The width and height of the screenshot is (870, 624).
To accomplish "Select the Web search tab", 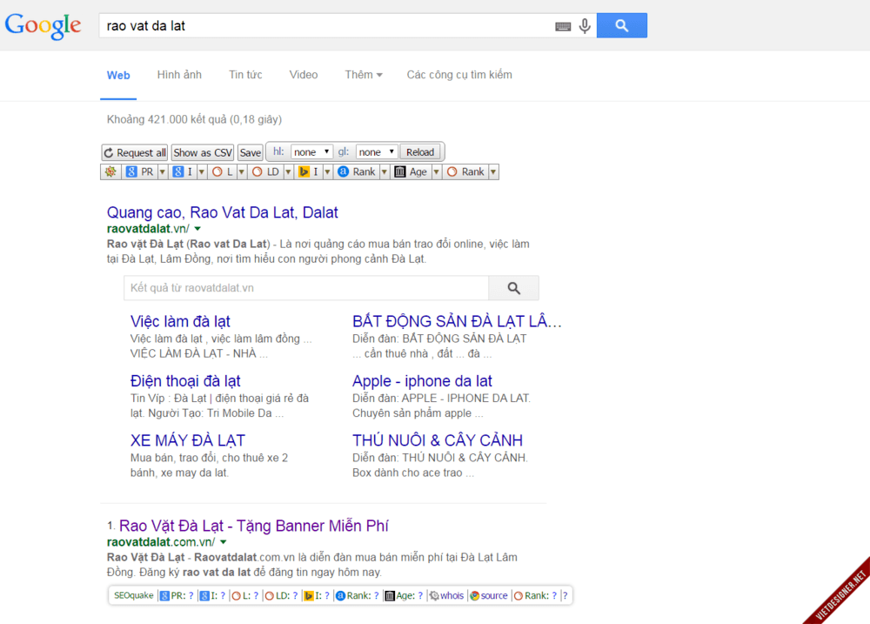I will click(x=118, y=76).
